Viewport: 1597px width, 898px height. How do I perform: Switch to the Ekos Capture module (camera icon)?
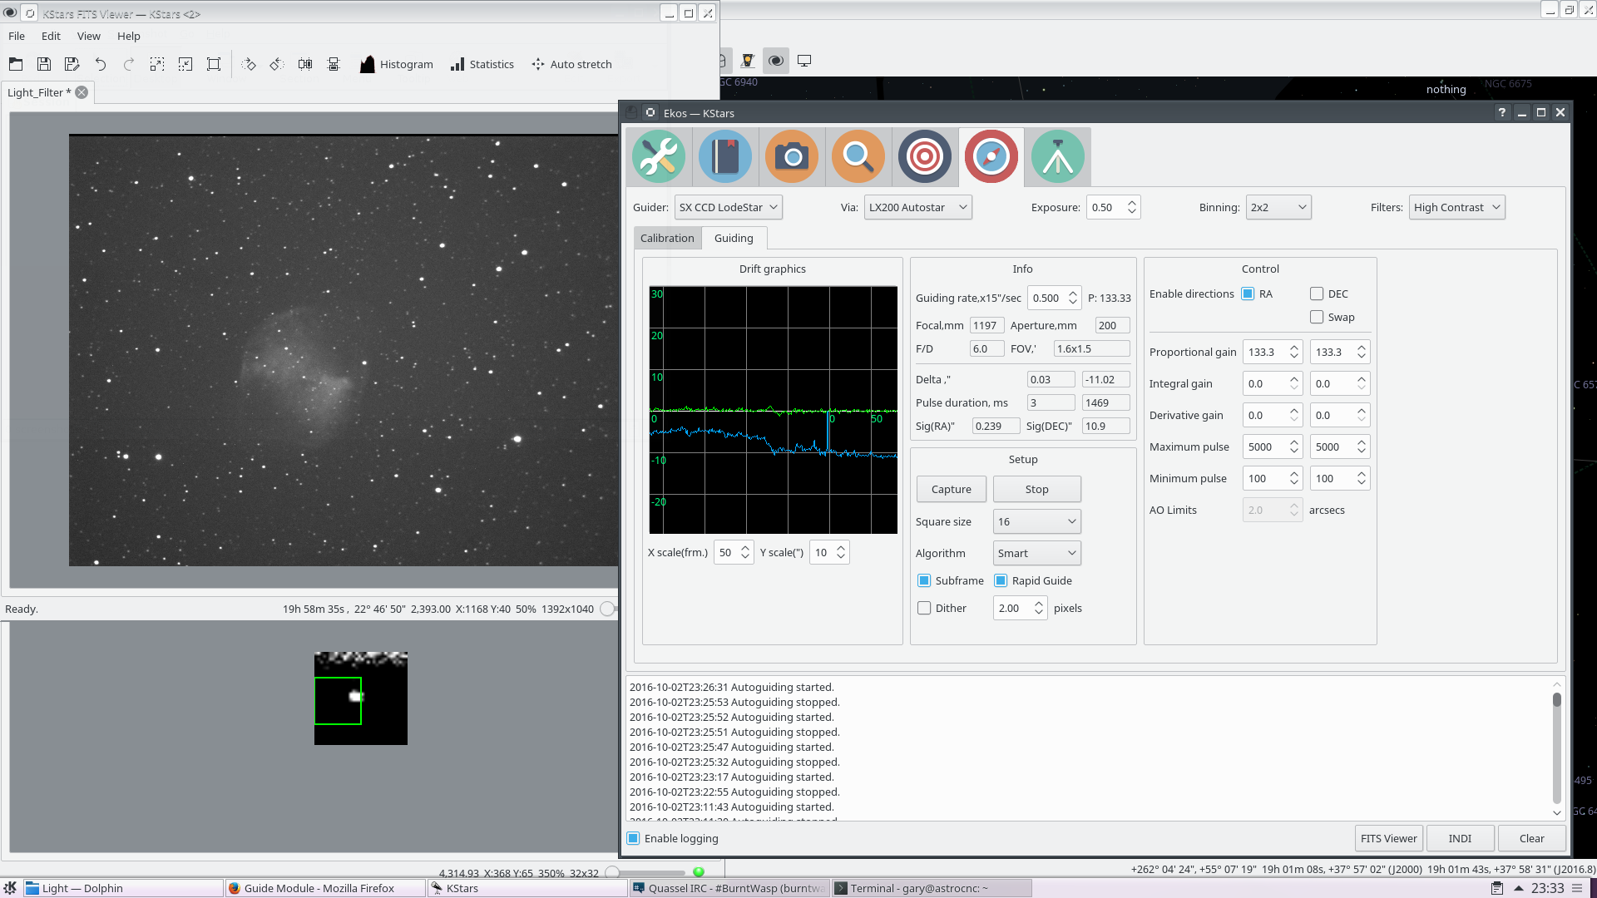(x=791, y=156)
